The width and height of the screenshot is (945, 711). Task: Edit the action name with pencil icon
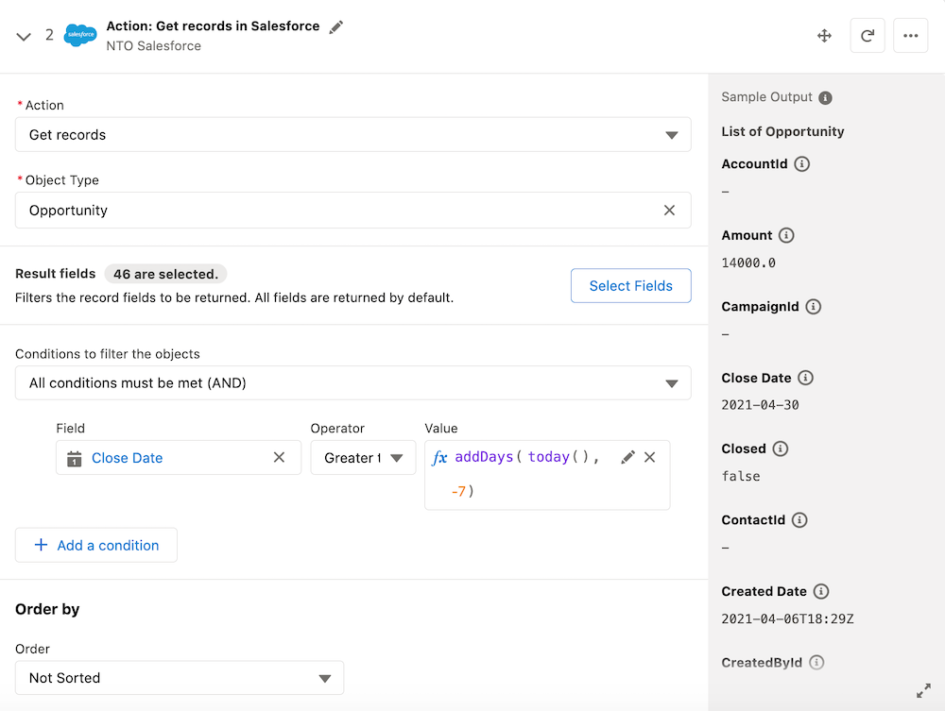click(x=336, y=27)
